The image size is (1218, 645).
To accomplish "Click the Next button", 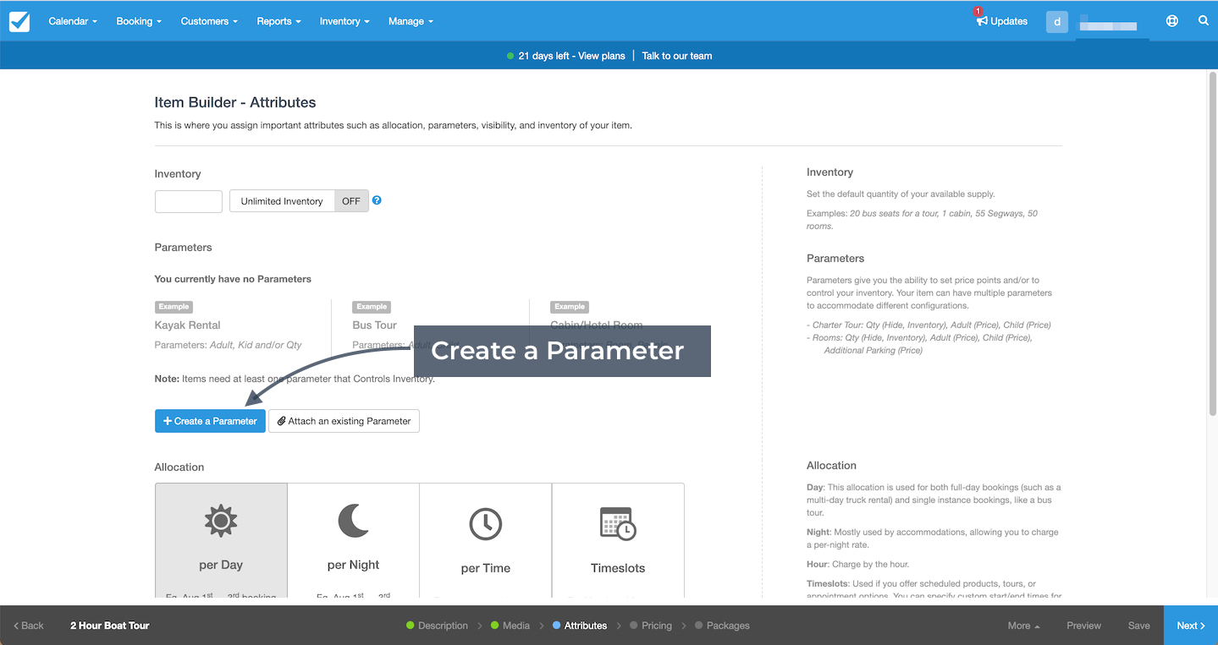I will (1191, 626).
